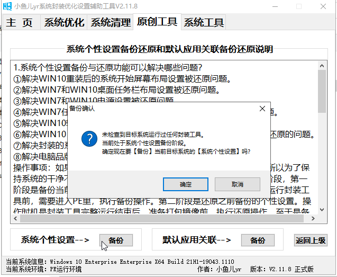337x277 pixels.
Task: Open the 系统优化 tab
Action: click(x=63, y=22)
